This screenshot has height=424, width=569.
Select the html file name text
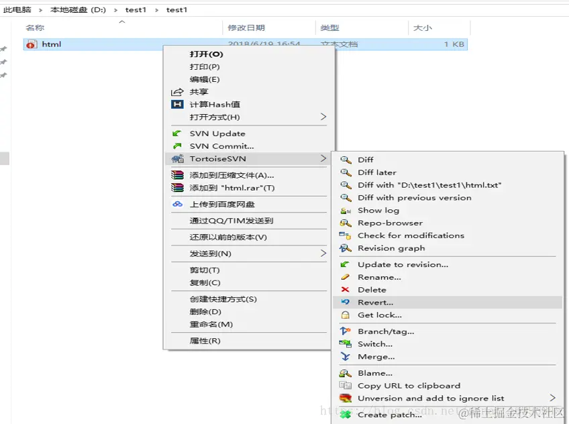(52, 44)
